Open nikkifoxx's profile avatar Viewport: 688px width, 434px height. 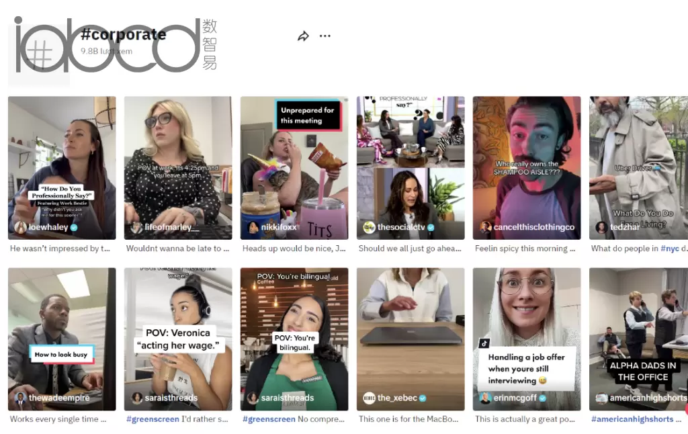pos(253,227)
